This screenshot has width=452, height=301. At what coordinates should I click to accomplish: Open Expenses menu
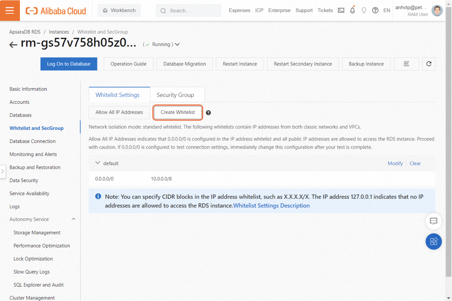pos(239,10)
